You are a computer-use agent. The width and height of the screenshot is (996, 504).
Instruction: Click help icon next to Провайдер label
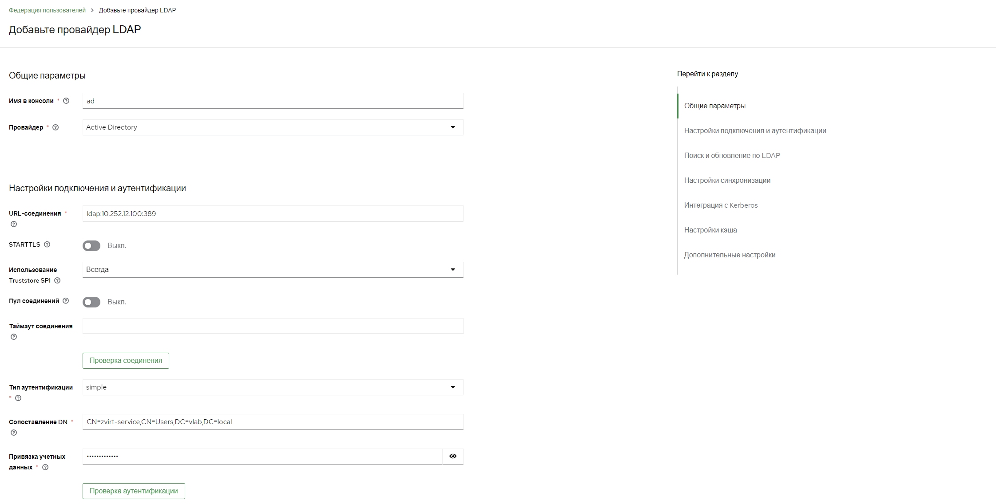56,127
